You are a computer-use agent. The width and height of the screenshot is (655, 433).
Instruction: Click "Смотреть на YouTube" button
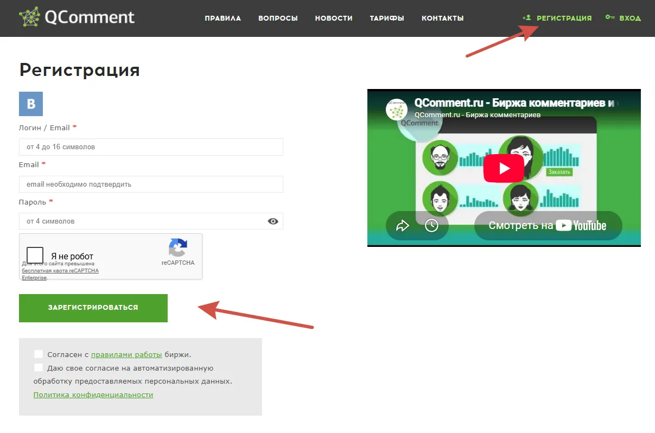point(548,226)
